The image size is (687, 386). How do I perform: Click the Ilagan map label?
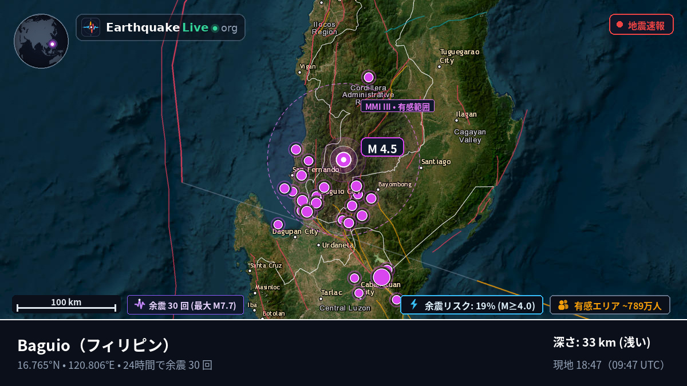click(466, 114)
